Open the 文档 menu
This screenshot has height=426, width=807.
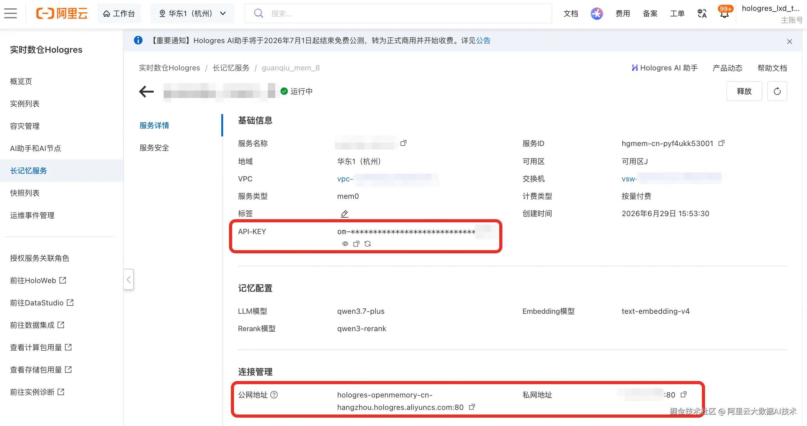[571, 13]
